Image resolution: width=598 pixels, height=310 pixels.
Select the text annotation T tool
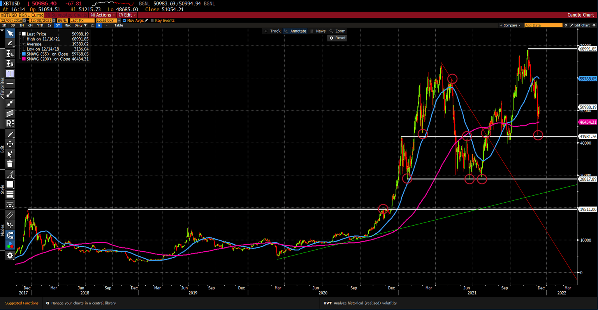[10, 74]
